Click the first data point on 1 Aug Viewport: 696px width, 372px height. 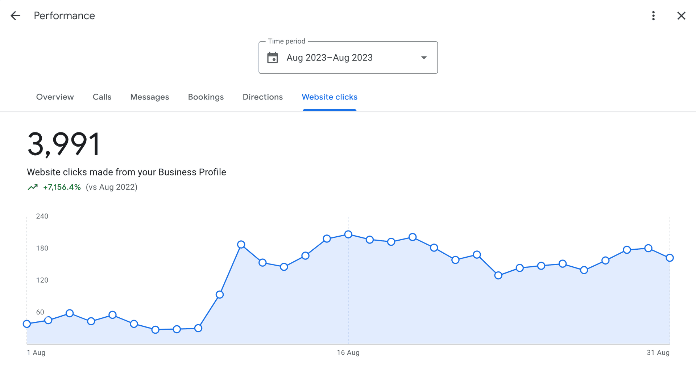[x=26, y=324]
